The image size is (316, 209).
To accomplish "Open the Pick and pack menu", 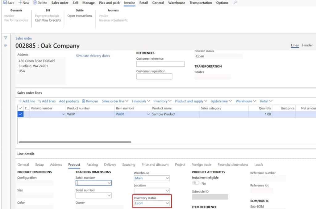I will (109, 3).
